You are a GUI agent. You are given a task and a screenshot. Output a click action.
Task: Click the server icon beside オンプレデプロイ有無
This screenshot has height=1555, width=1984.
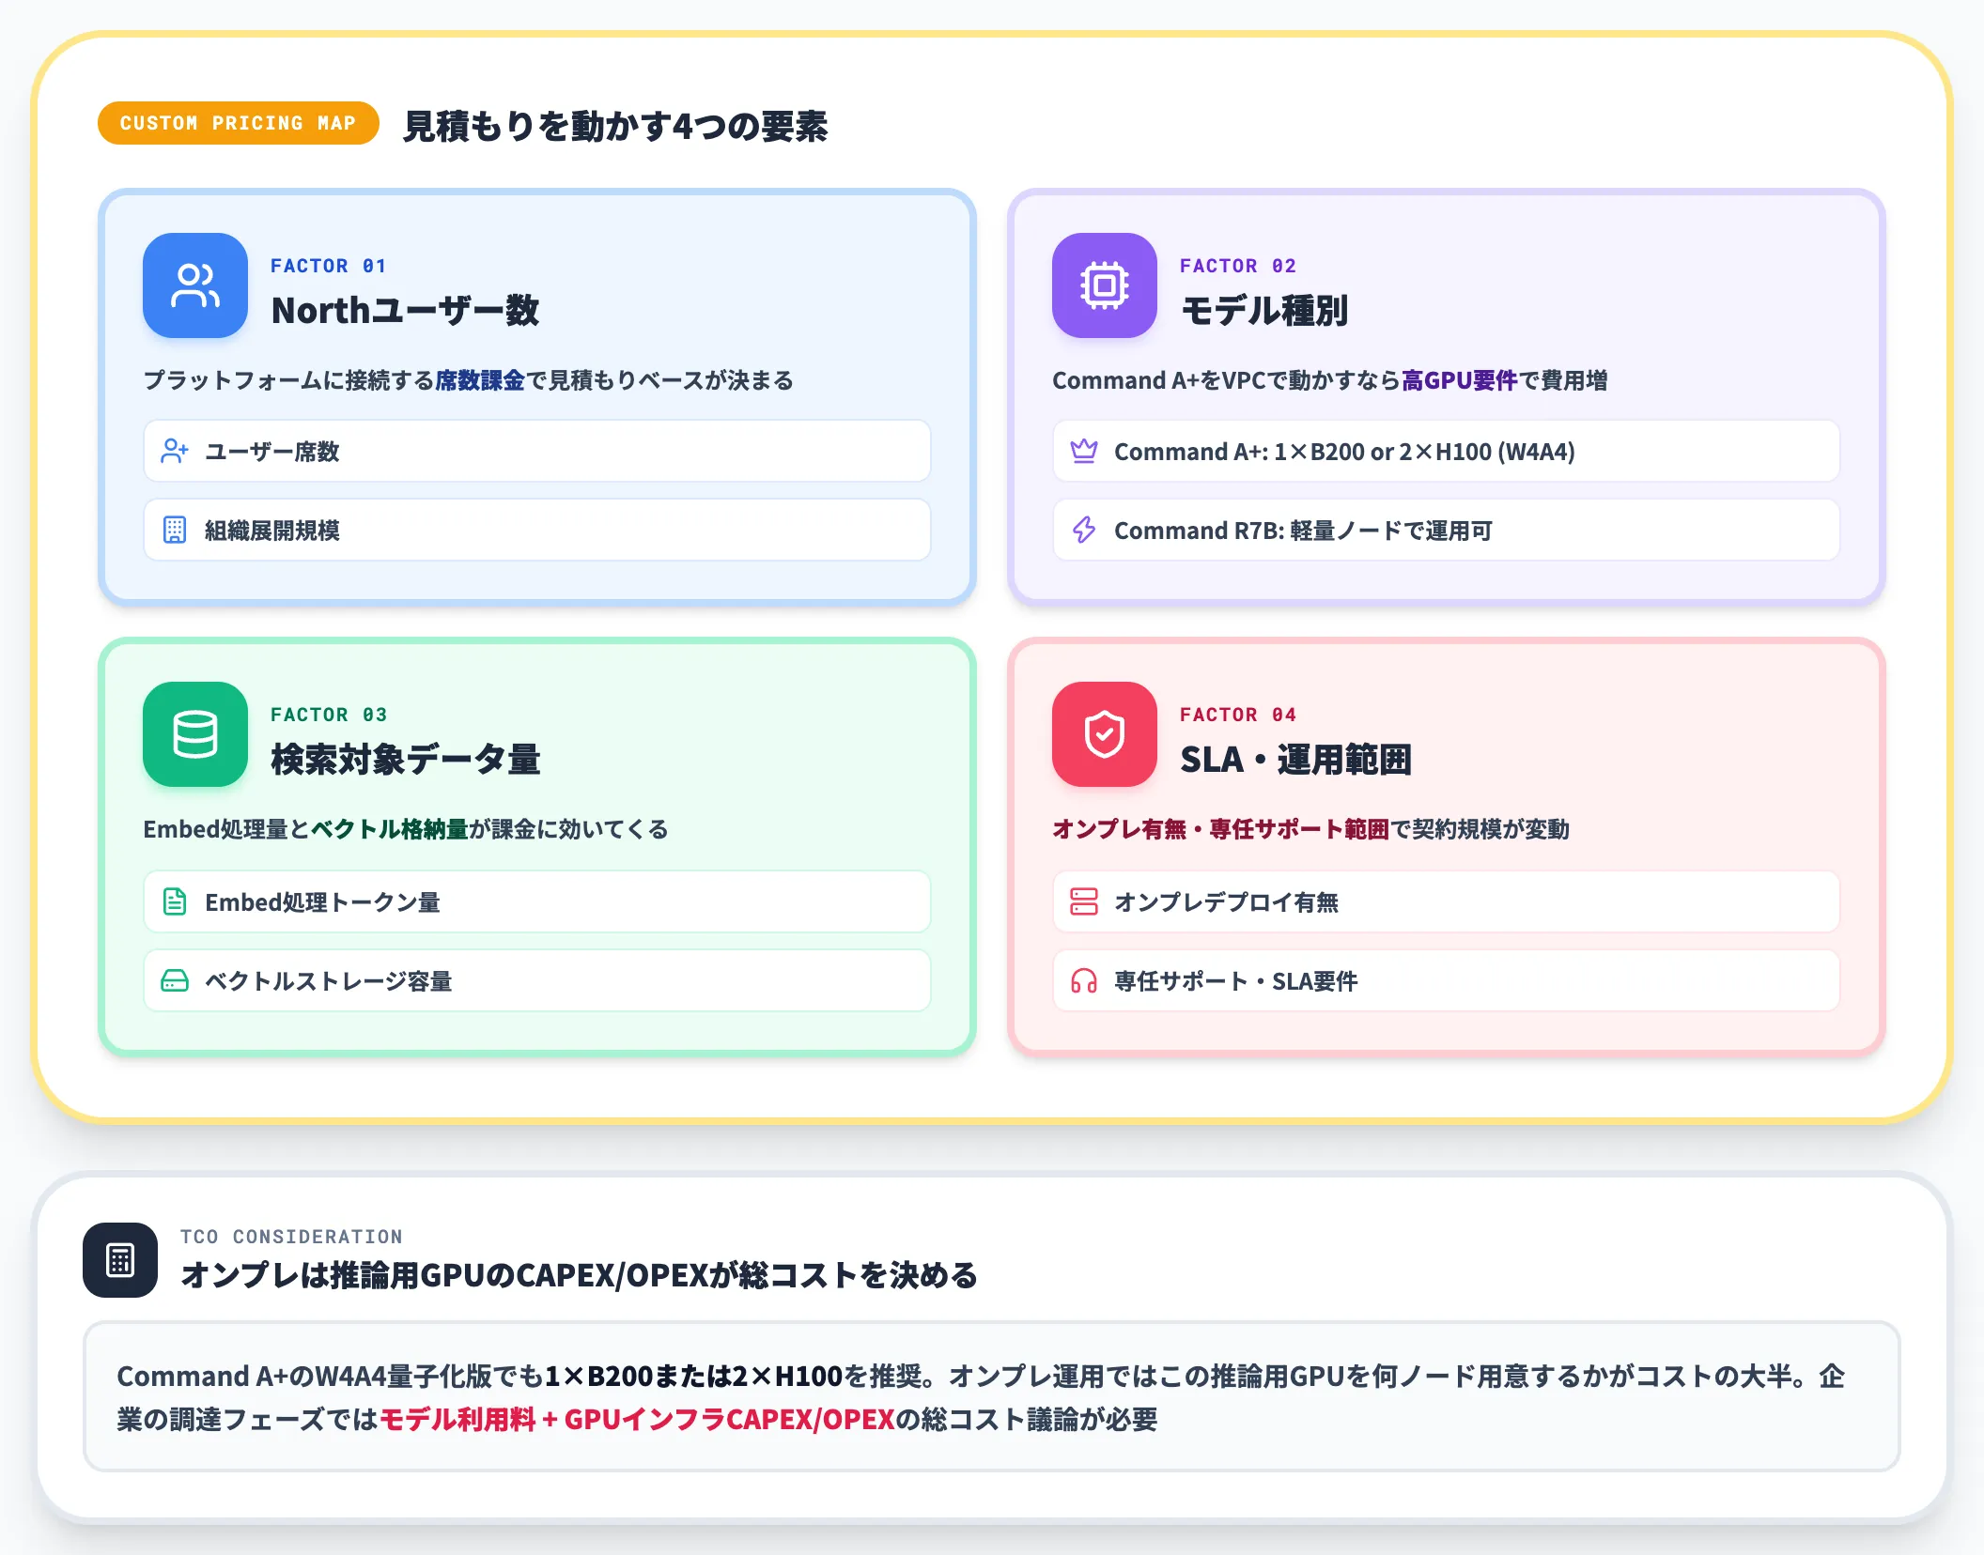[x=1084, y=902]
